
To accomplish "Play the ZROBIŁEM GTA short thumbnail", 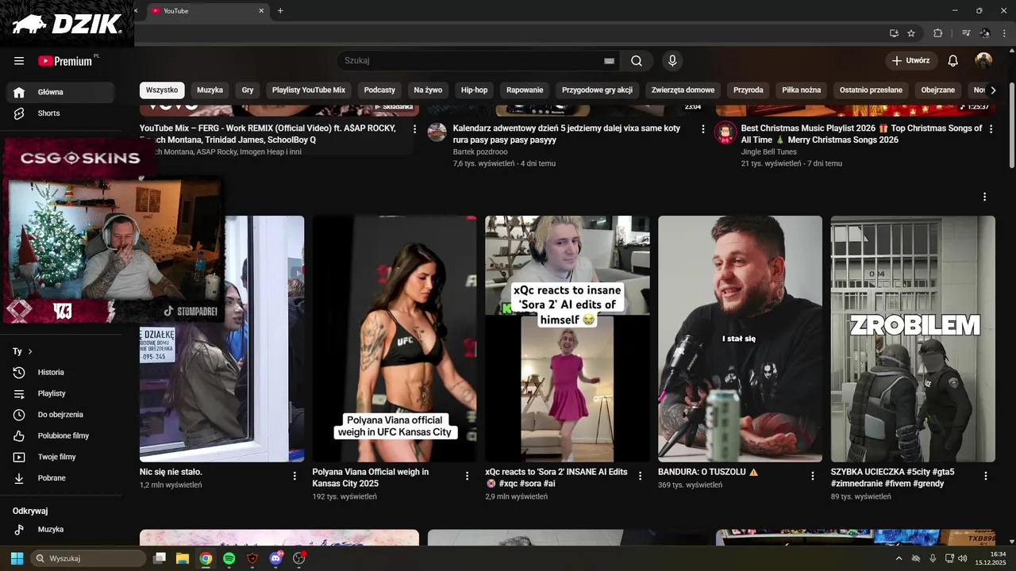I will coord(913,339).
